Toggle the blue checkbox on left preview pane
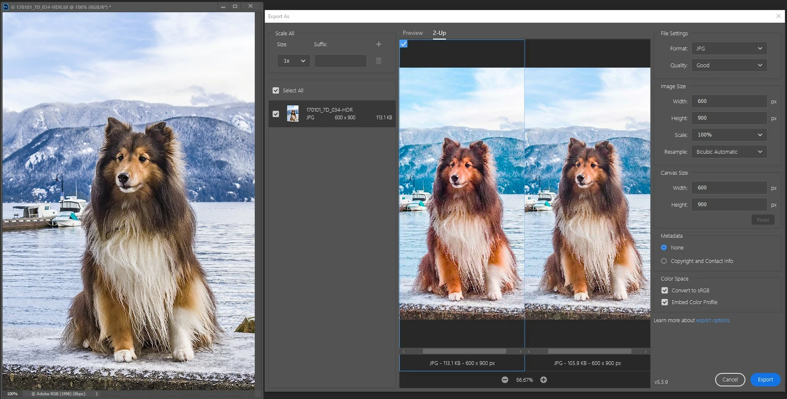Image resolution: width=787 pixels, height=399 pixels. click(x=404, y=44)
